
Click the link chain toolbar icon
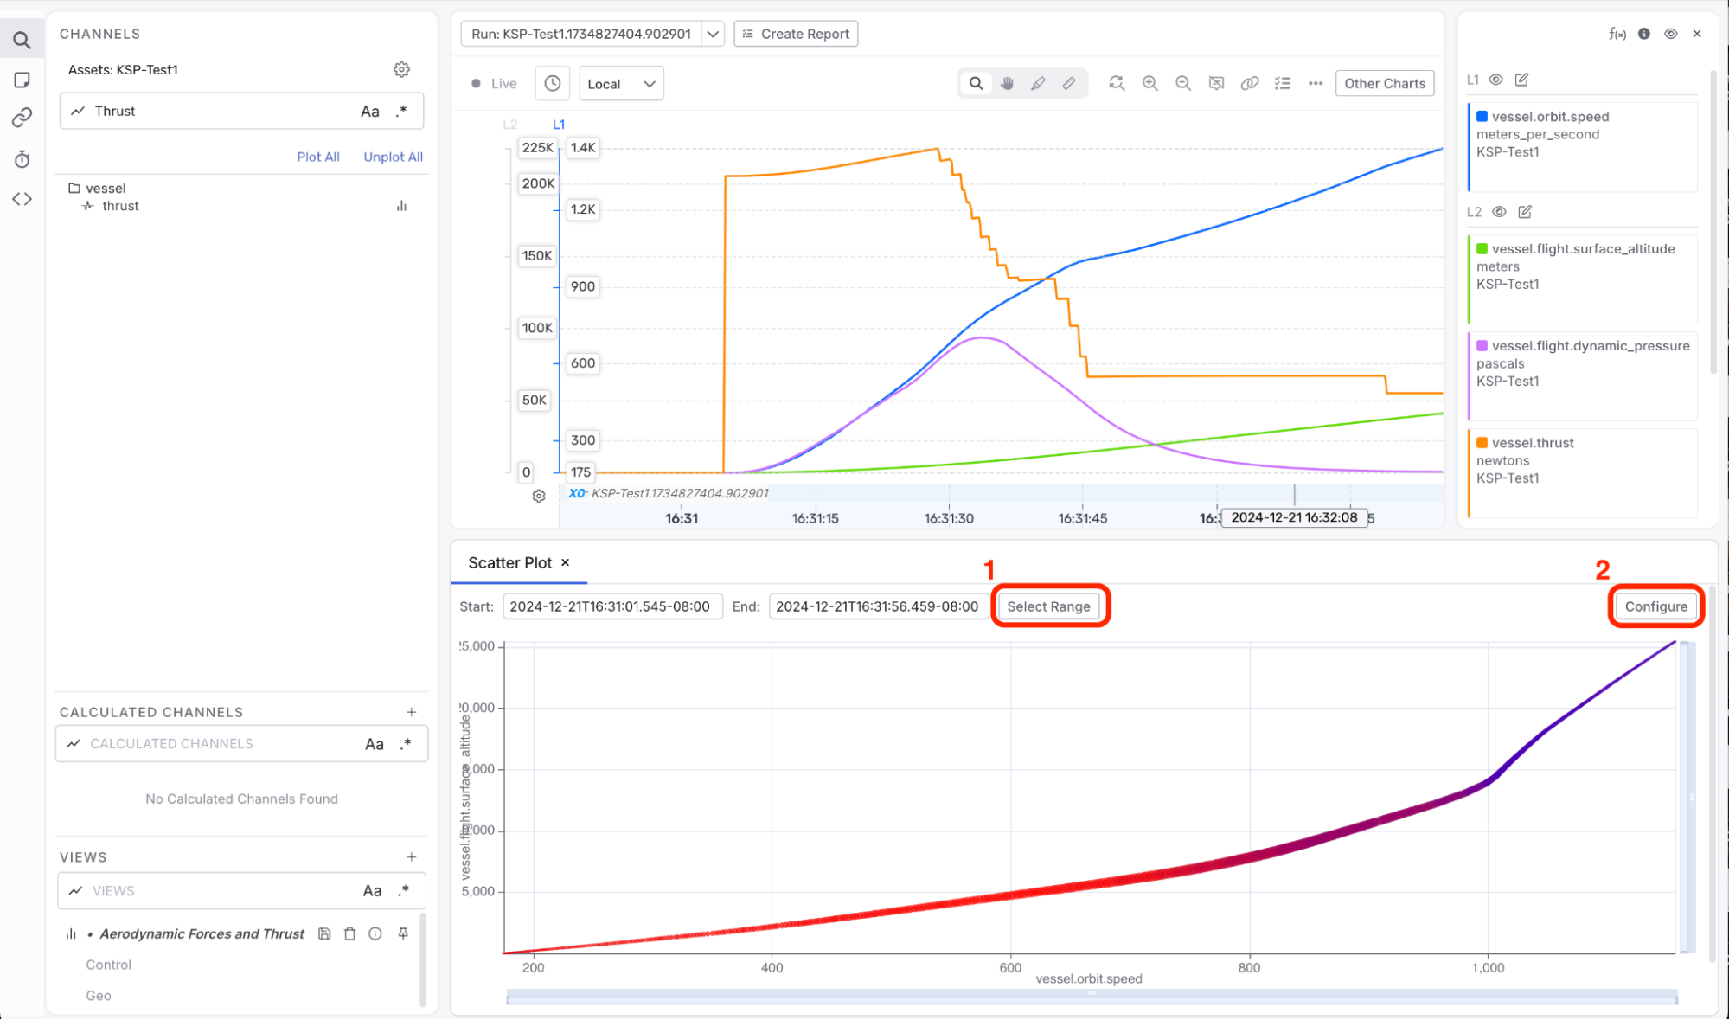tap(1249, 83)
